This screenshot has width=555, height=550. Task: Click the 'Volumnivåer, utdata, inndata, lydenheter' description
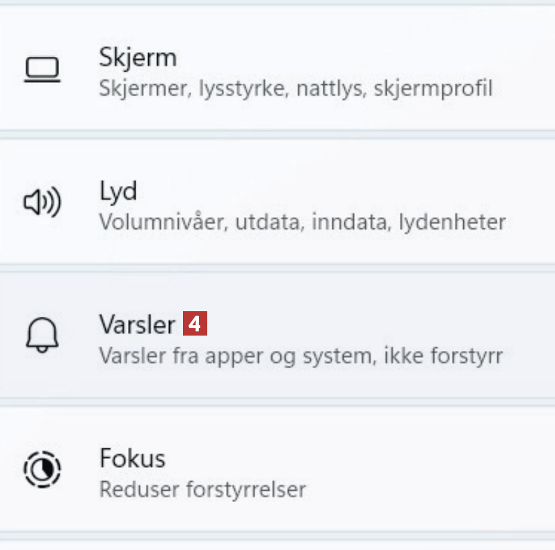click(302, 223)
